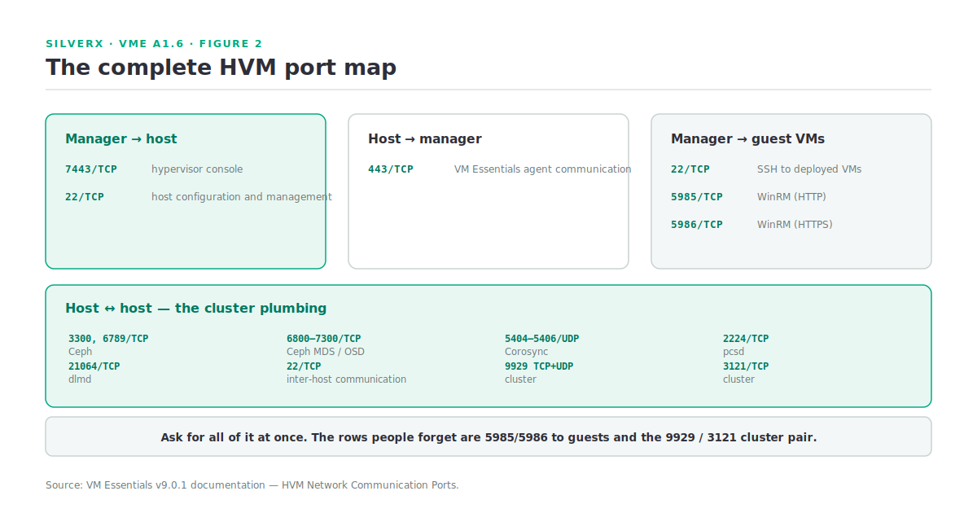Select the 'Manager → guest VMs' heading

pyautogui.click(x=748, y=139)
